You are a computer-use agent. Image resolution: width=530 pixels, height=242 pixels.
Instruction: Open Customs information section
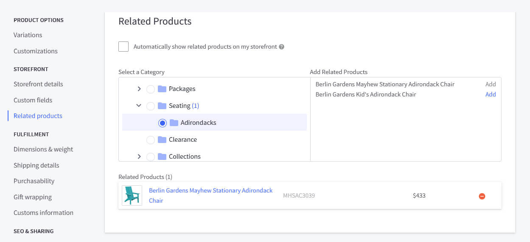tap(43, 213)
